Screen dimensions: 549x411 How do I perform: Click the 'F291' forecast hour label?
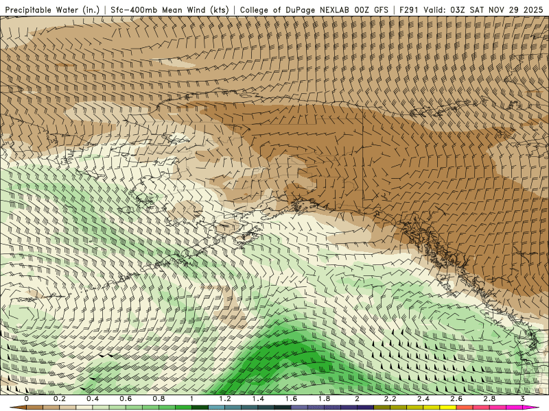point(409,10)
